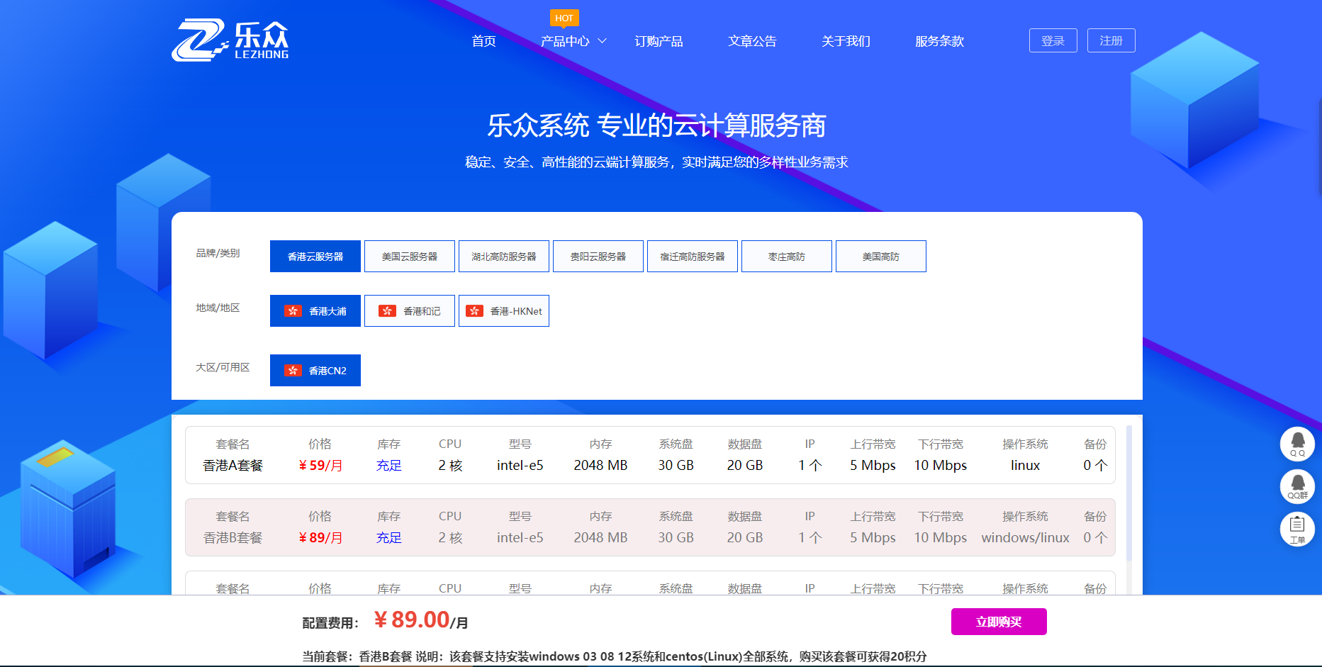
Task: Click the 登录 button
Action: pyautogui.click(x=1053, y=41)
